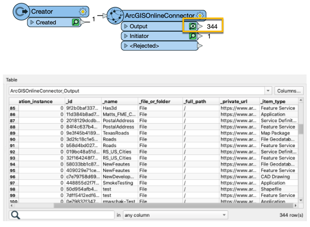Click the vertical scrollbar up arrow
The width and height of the screenshot is (310, 227).
pyautogui.click(x=301, y=100)
